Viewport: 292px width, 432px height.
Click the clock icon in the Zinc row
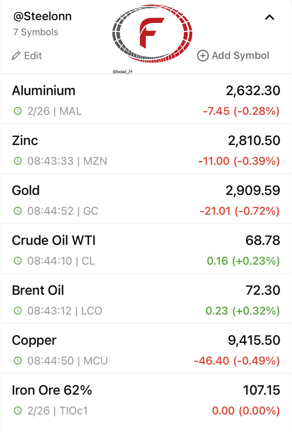click(18, 161)
